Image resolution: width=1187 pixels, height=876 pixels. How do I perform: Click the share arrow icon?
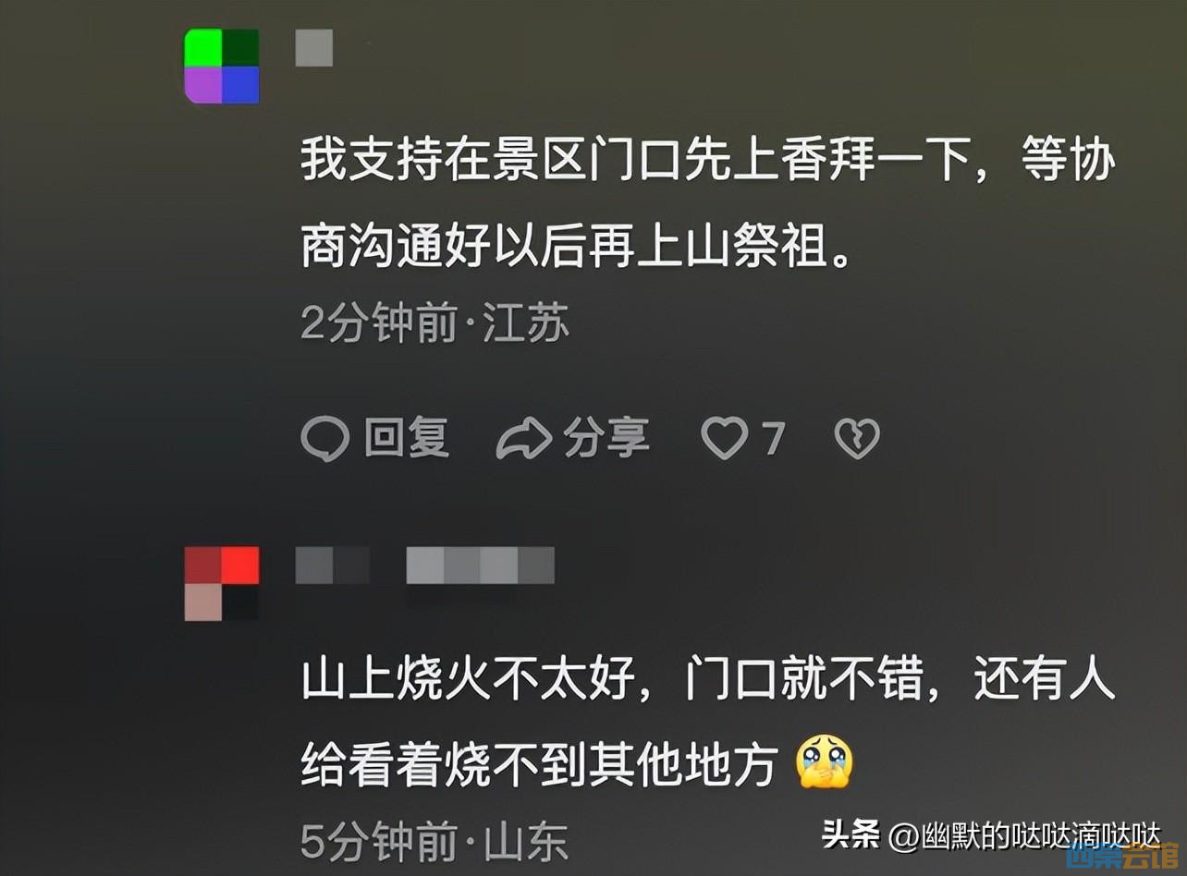click(524, 440)
